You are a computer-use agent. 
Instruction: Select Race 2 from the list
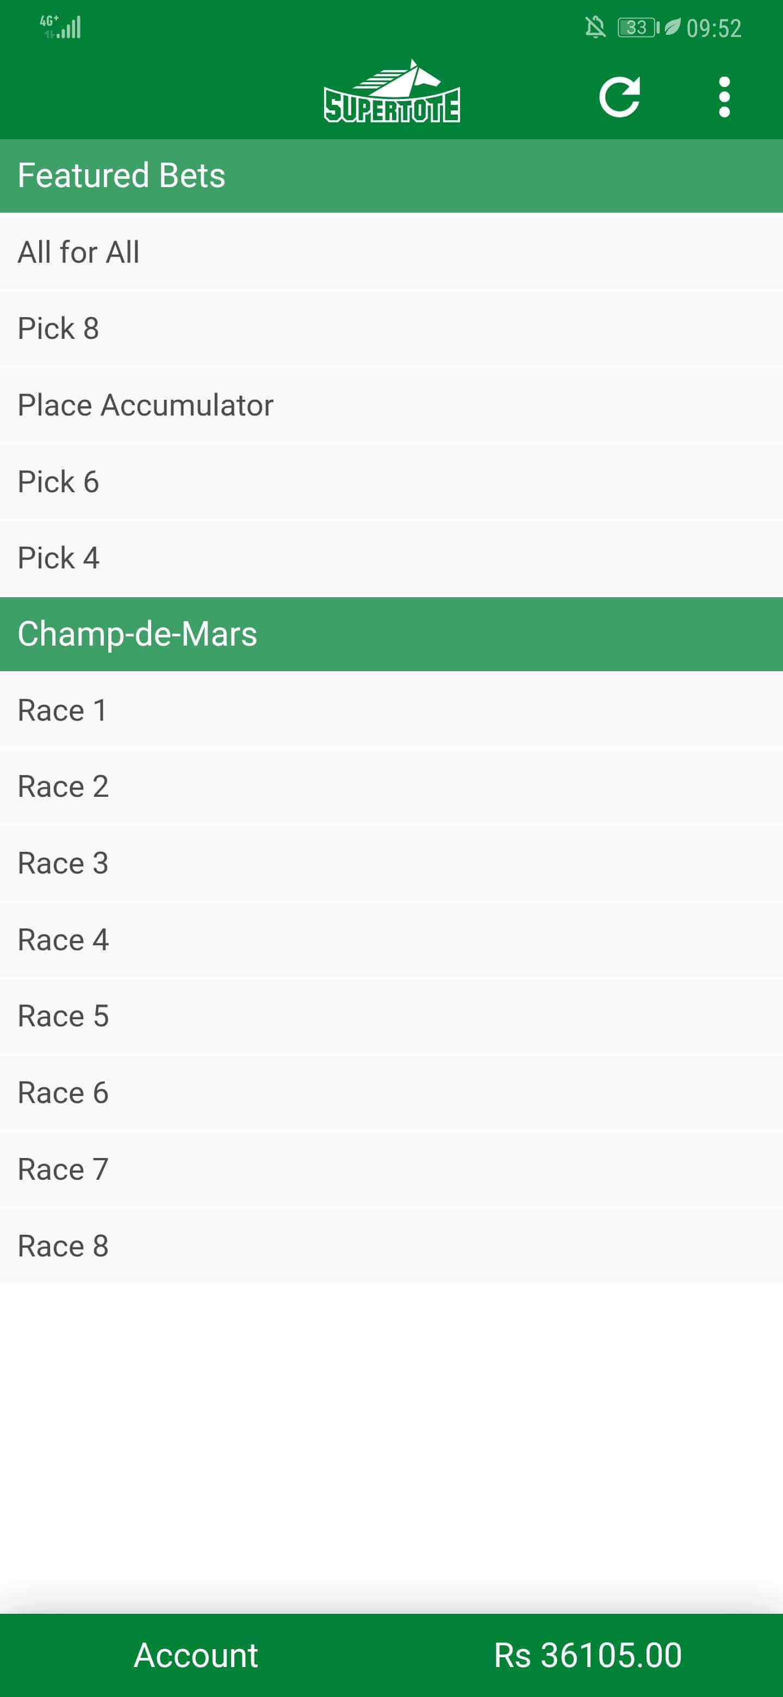point(391,786)
